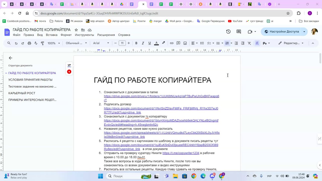The height and width of the screenshot is (181, 322).
Task: Open the Arial font dropdown
Action: point(101,43)
